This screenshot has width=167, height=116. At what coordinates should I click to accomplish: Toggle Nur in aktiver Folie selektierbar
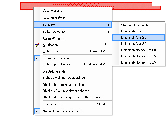coord(37,111)
